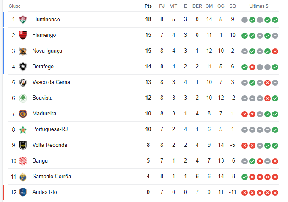This screenshot has height=202, width=288.
Task: Click the SG column header
Action: pos(233,6)
